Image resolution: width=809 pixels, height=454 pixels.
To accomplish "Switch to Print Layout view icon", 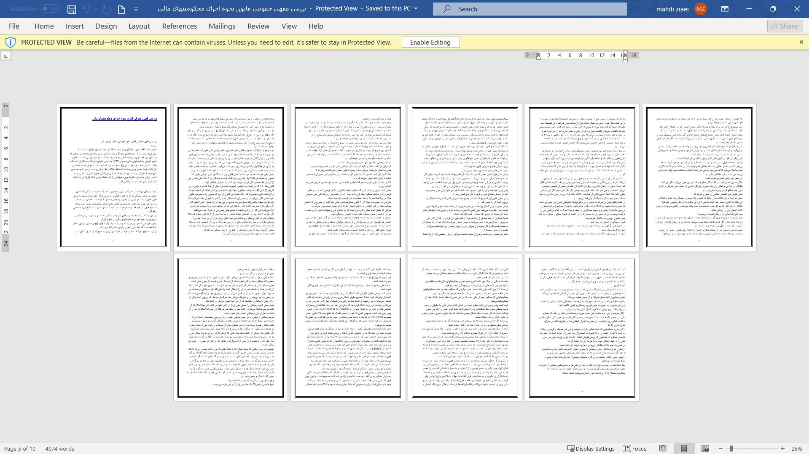I will (684, 449).
